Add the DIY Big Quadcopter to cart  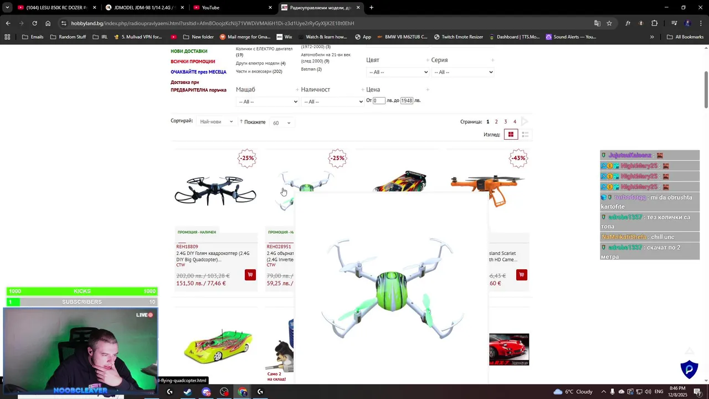tap(250, 275)
